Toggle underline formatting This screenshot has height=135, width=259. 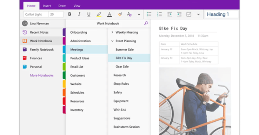[x=89, y=14]
